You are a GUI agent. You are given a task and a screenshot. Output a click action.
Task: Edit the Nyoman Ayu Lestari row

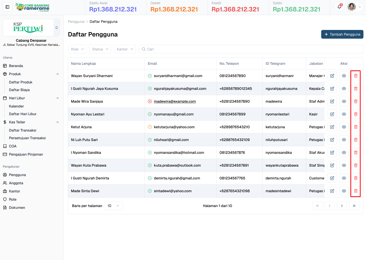[332, 114]
